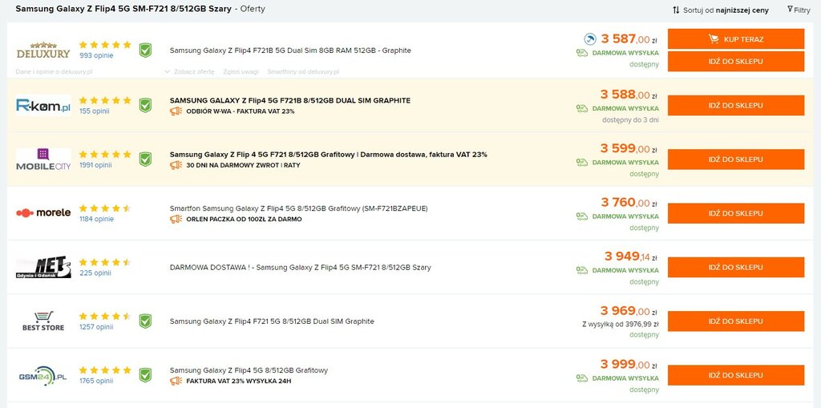Click the Best Store star rating
The width and height of the screenshot is (821, 408).
[105, 317]
